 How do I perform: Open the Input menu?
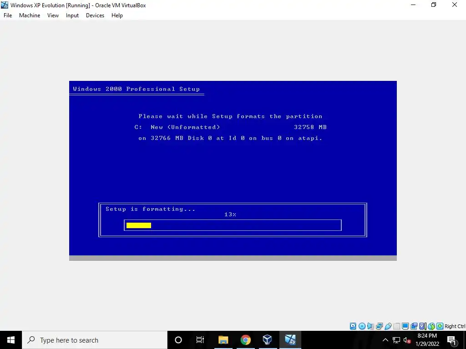pos(72,15)
